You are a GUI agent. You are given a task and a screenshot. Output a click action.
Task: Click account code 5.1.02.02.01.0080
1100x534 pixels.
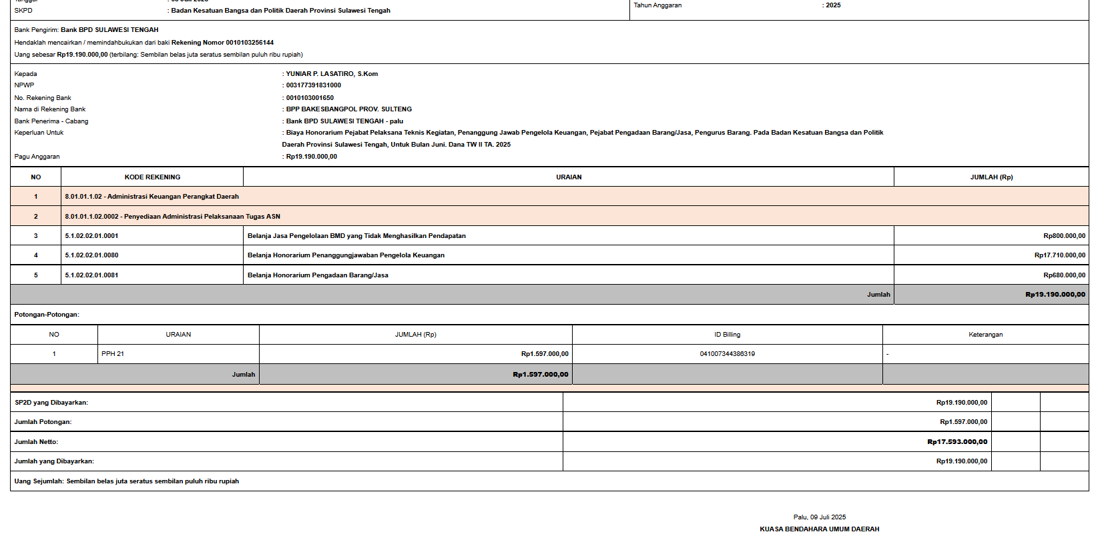click(x=91, y=255)
